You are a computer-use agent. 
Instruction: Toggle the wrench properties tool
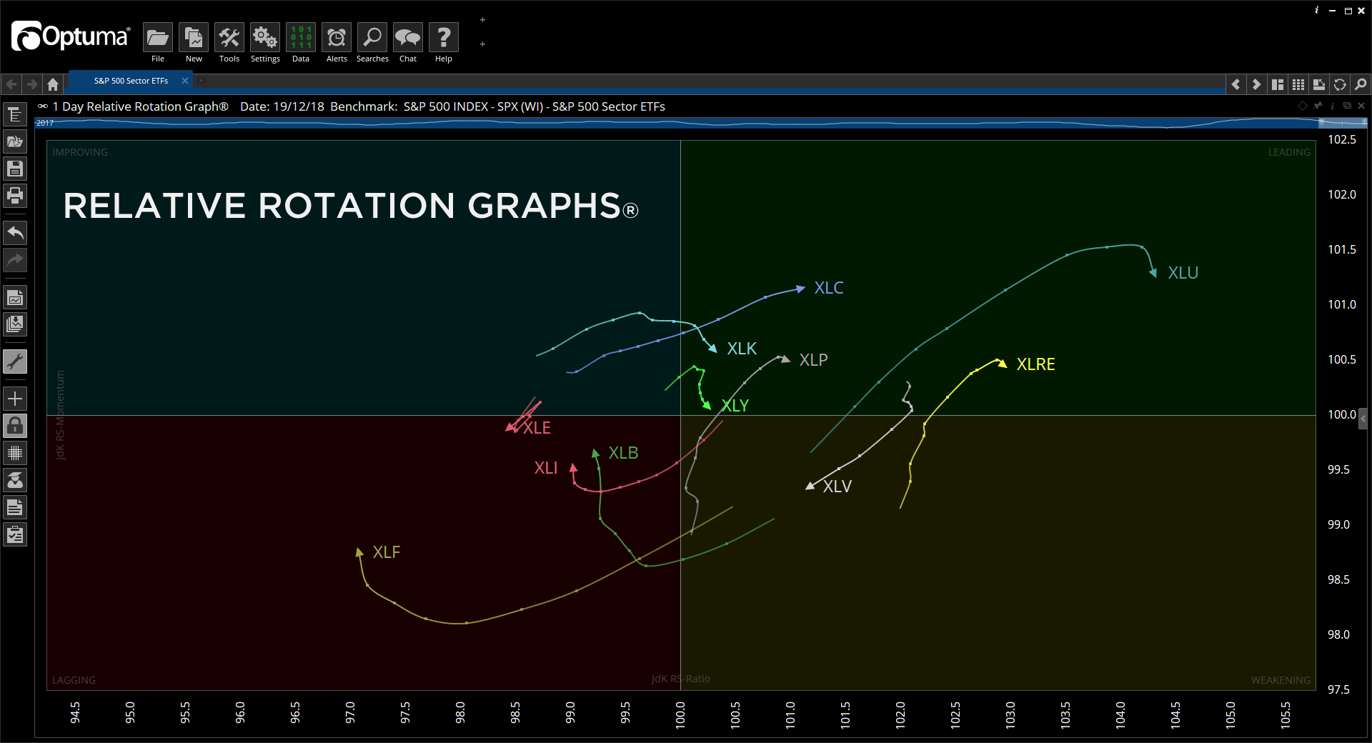15,361
